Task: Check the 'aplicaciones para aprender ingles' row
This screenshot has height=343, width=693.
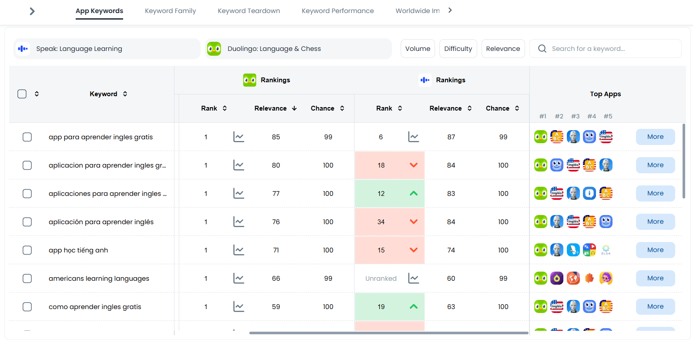Action: pyautogui.click(x=27, y=194)
